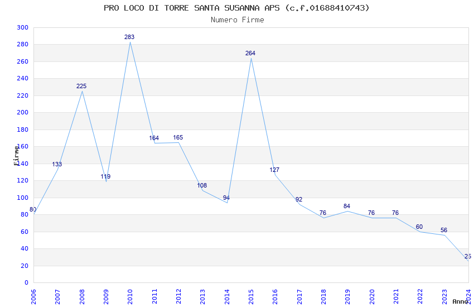The height and width of the screenshot is (307, 474).
Task: Click data label 283 at the 2010 peak
Action: point(129,37)
